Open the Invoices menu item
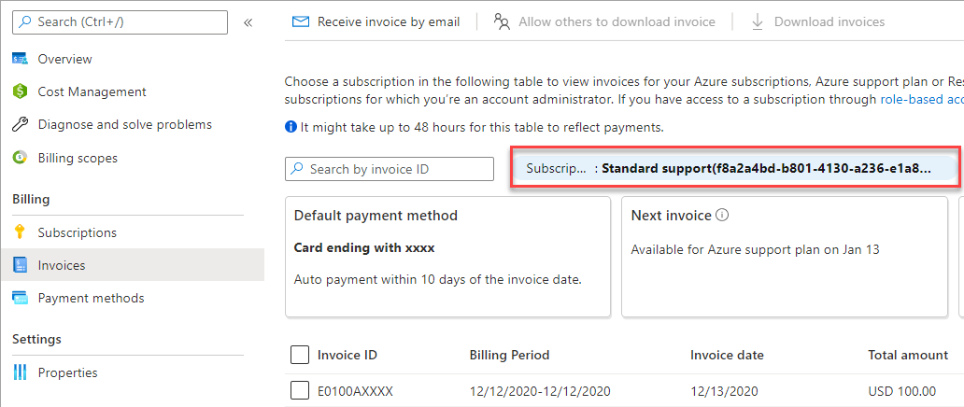Image resolution: width=964 pixels, height=407 pixels. click(x=62, y=265)
